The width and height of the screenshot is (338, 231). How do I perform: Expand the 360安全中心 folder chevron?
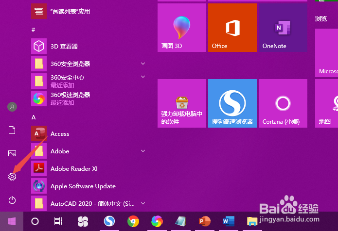pos(143,77)
